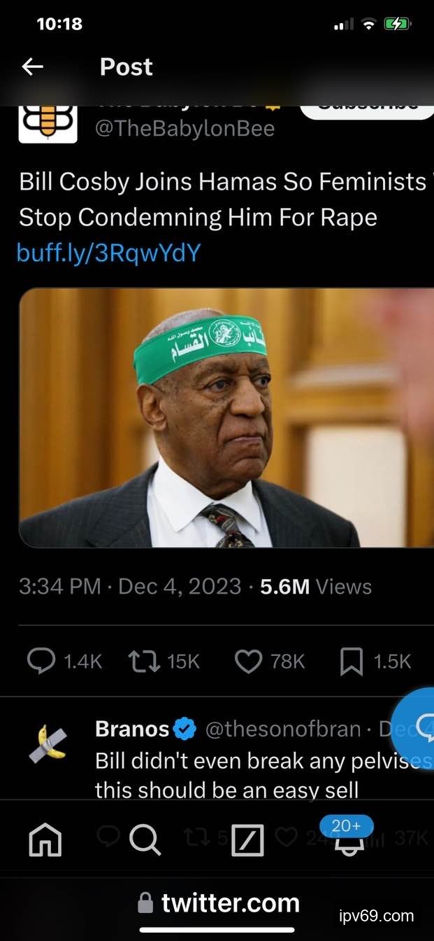Bookmark the post with the bookmark icon

pyautogui.click(x=351, y=660)
